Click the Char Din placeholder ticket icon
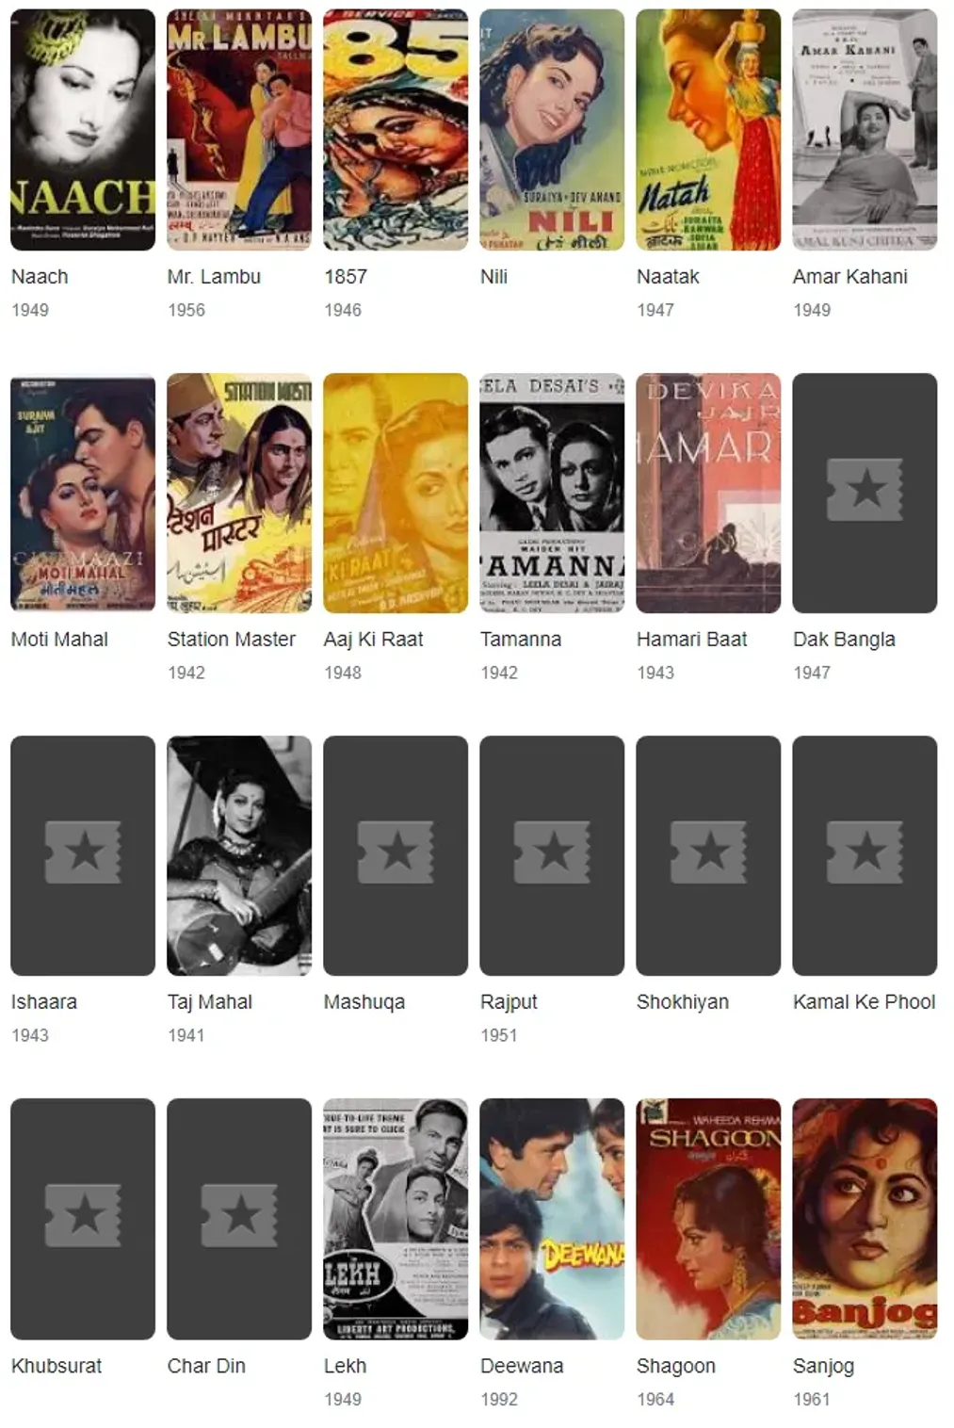This screenshot has height=1428, width=954. (x=239, y=1215)
